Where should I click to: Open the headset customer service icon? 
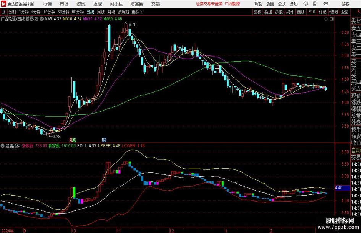[x=306, y=4]
